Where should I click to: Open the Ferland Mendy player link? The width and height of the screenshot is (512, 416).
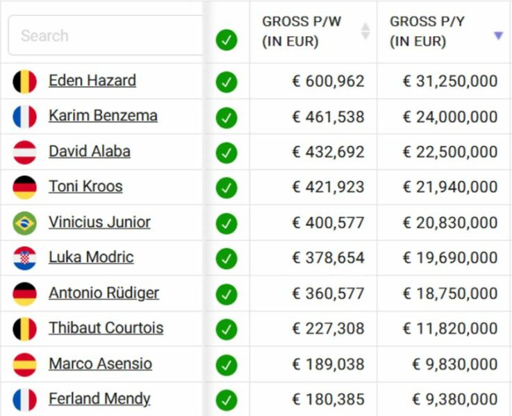pyautogui.click(x=99, y=399)
